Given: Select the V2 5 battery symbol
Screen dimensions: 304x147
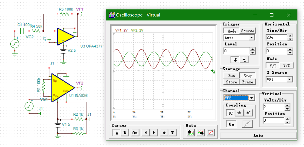Looking at the screenshot, I should (63, 51).
